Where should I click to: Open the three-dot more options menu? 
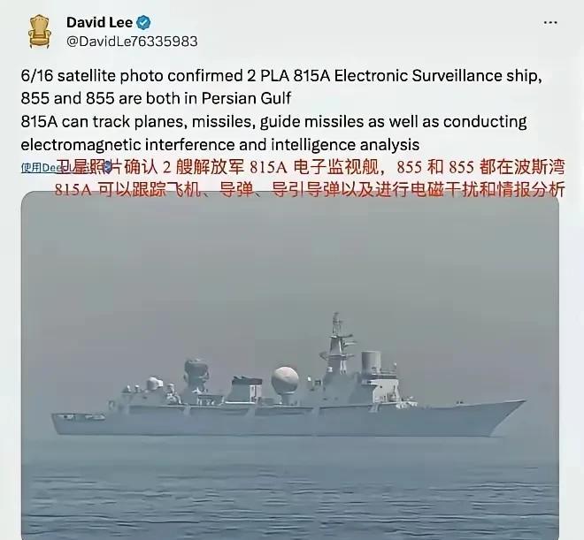tap(550, 23)
